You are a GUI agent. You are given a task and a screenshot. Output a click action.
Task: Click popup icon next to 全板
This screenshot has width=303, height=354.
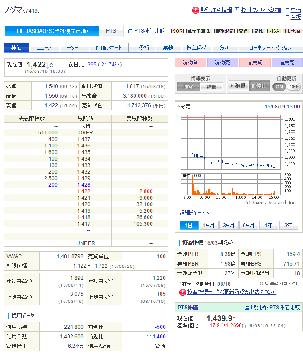287,17
